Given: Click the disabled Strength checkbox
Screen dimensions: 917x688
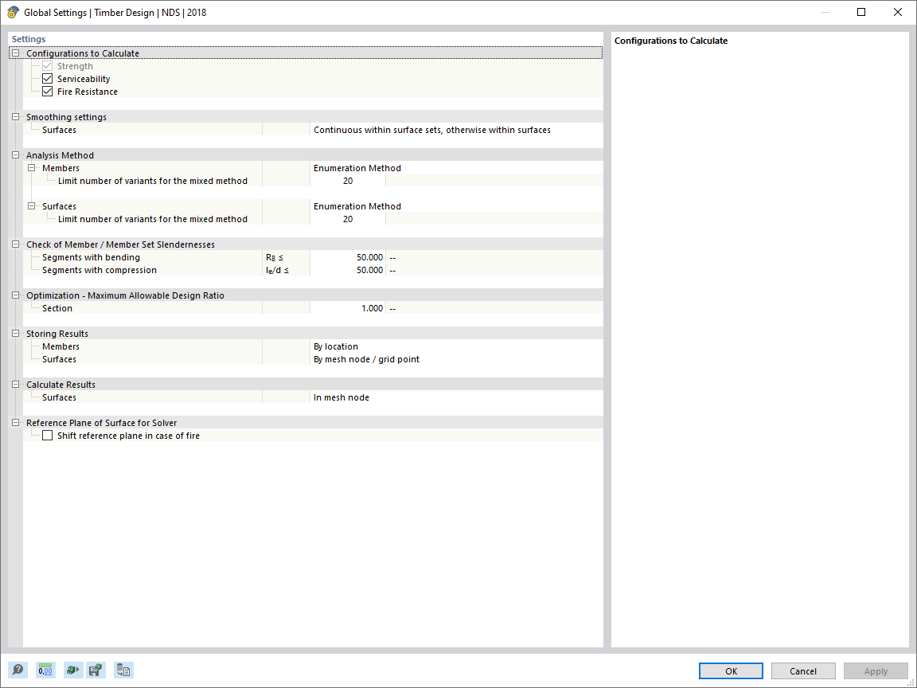Looking at the screenshot, I should [48, 66].
